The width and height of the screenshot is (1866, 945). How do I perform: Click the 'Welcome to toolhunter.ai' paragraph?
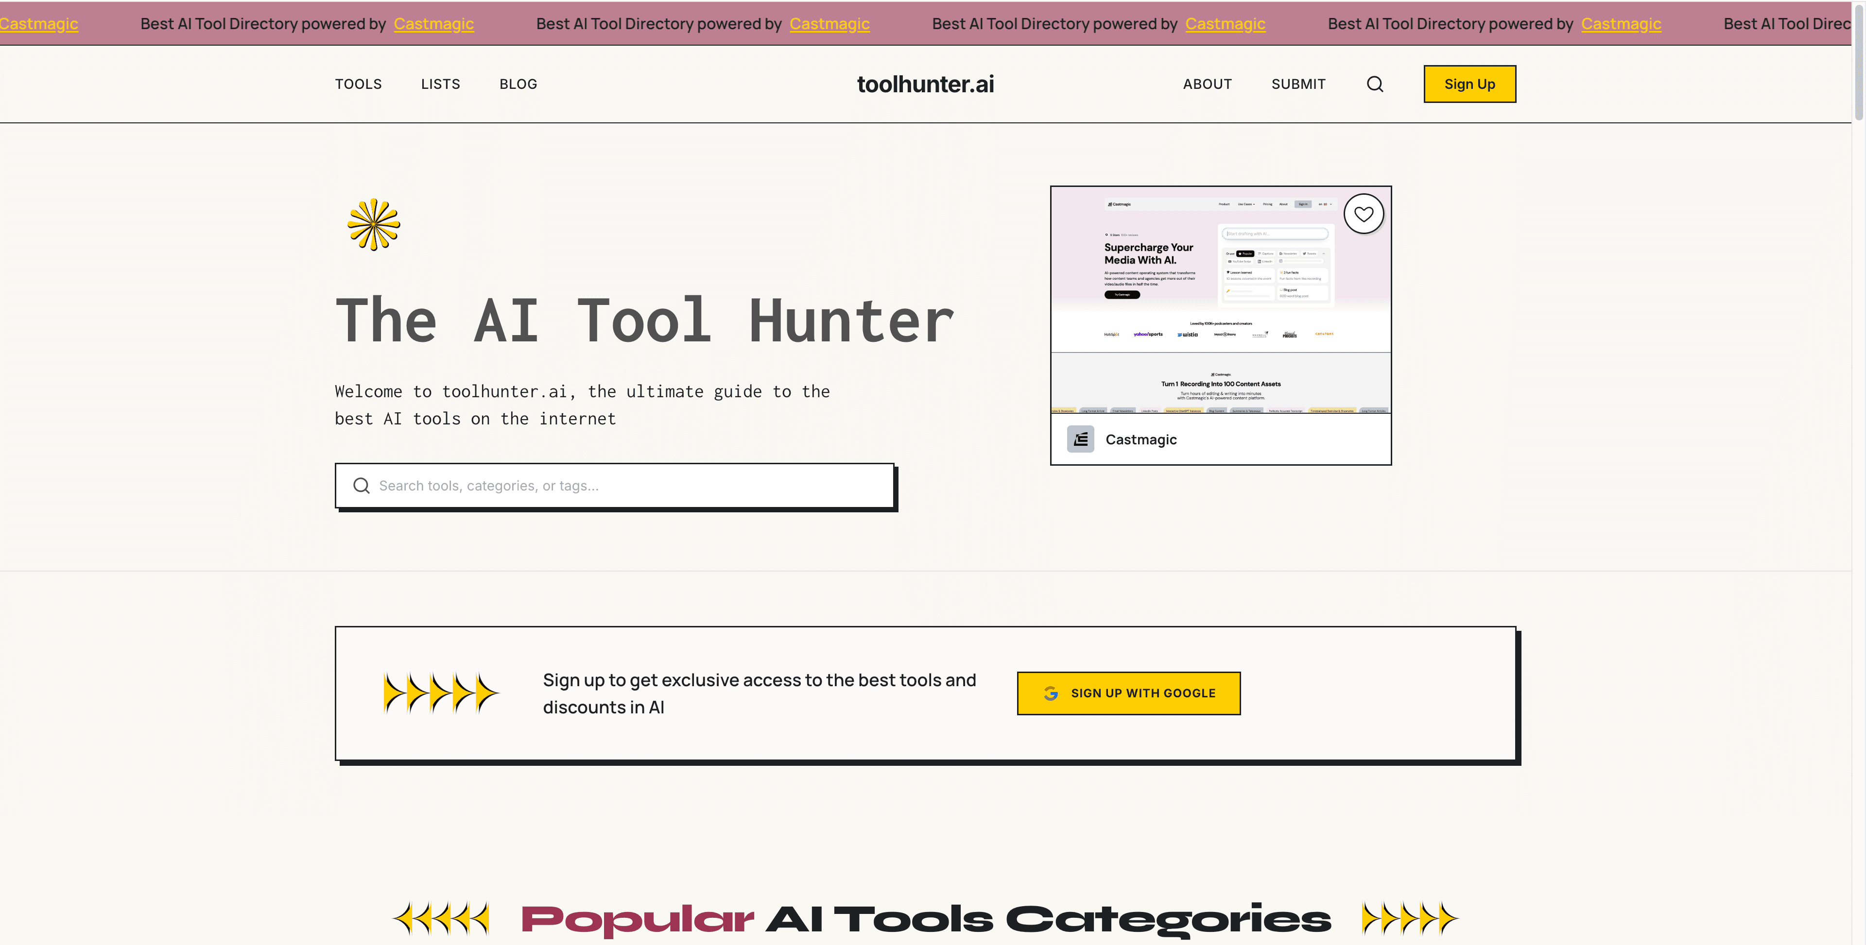click(582, 405)
